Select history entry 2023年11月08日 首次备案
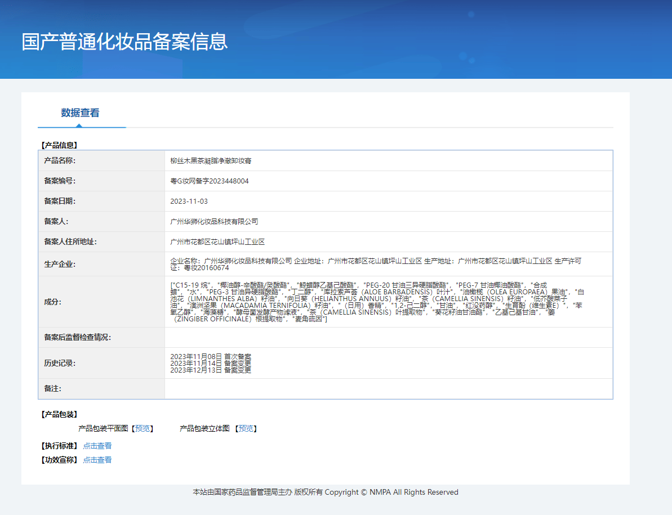 point(211,357)
